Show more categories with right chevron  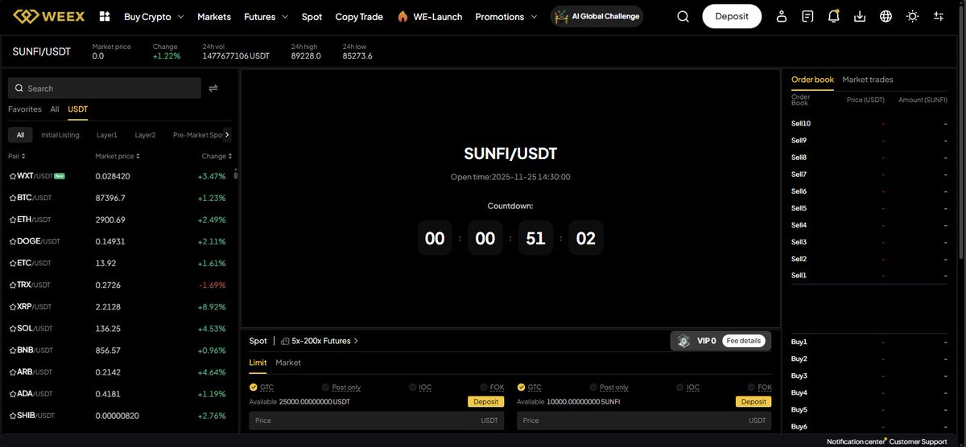[x=227, y=135]
